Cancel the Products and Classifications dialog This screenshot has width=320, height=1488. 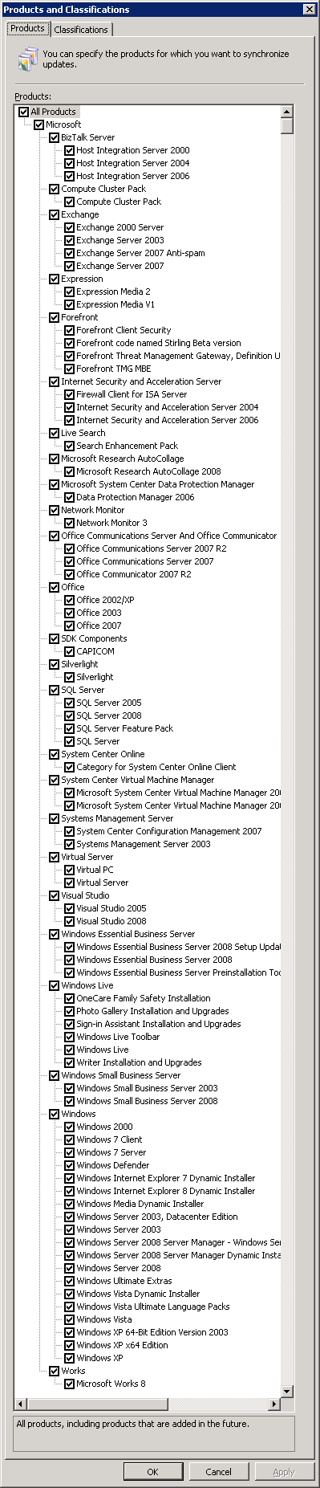click(218, 1471)
